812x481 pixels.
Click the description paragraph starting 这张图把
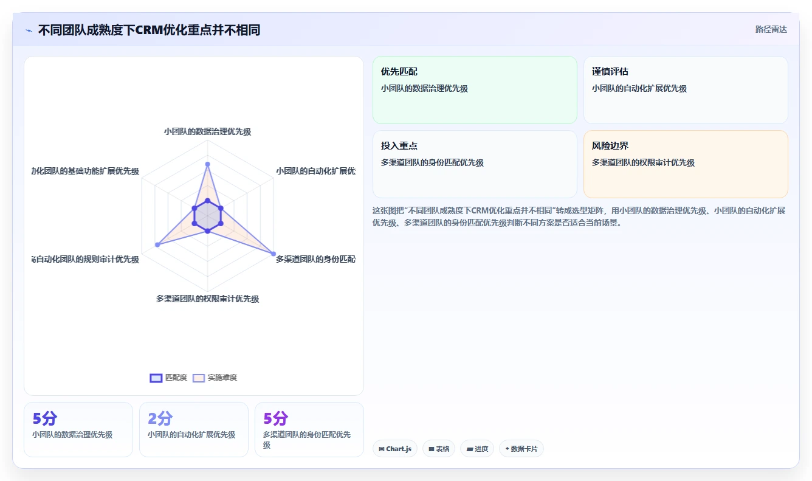[x=580, y=216]
